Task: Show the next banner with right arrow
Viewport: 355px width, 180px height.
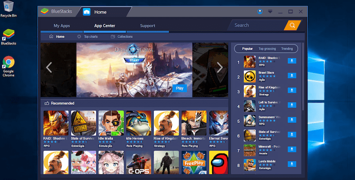Action: 220,67
